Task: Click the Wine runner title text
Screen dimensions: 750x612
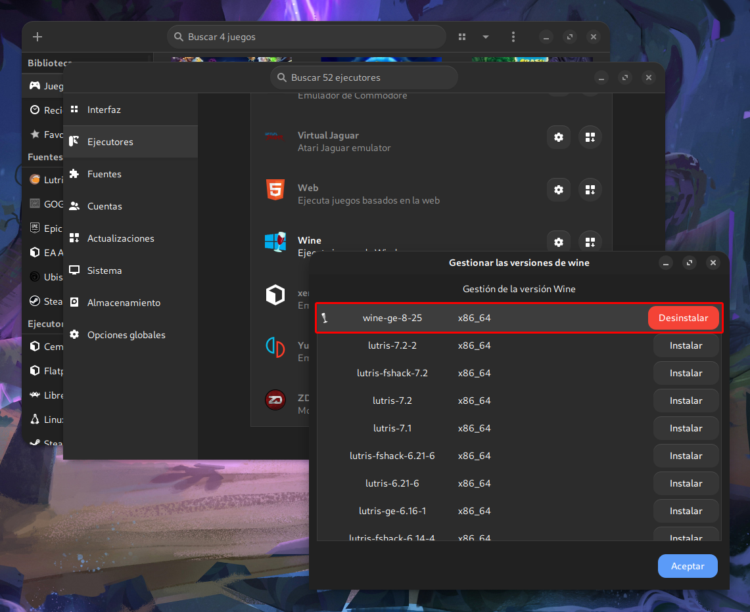Action: (x=310, y=240)
